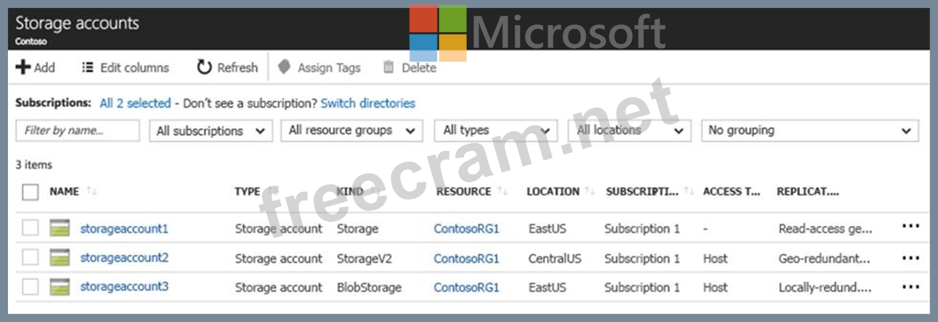Expand the No grouping dropdown

pyautogui.click(x=810, y=131)
